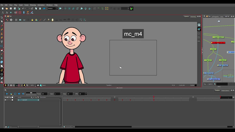Click the blue up-arrow icon in the second toolbar
Viewport: 235px width, 132px height.
[x=24, y=12]
